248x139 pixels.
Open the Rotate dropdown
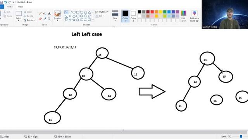pos(29,20)
